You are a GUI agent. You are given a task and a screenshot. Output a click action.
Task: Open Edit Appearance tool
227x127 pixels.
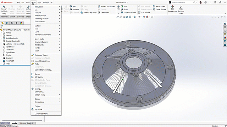pos(172,9)
